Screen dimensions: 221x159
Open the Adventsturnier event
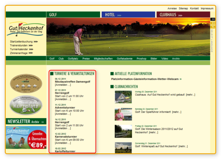tap(65, 108)
